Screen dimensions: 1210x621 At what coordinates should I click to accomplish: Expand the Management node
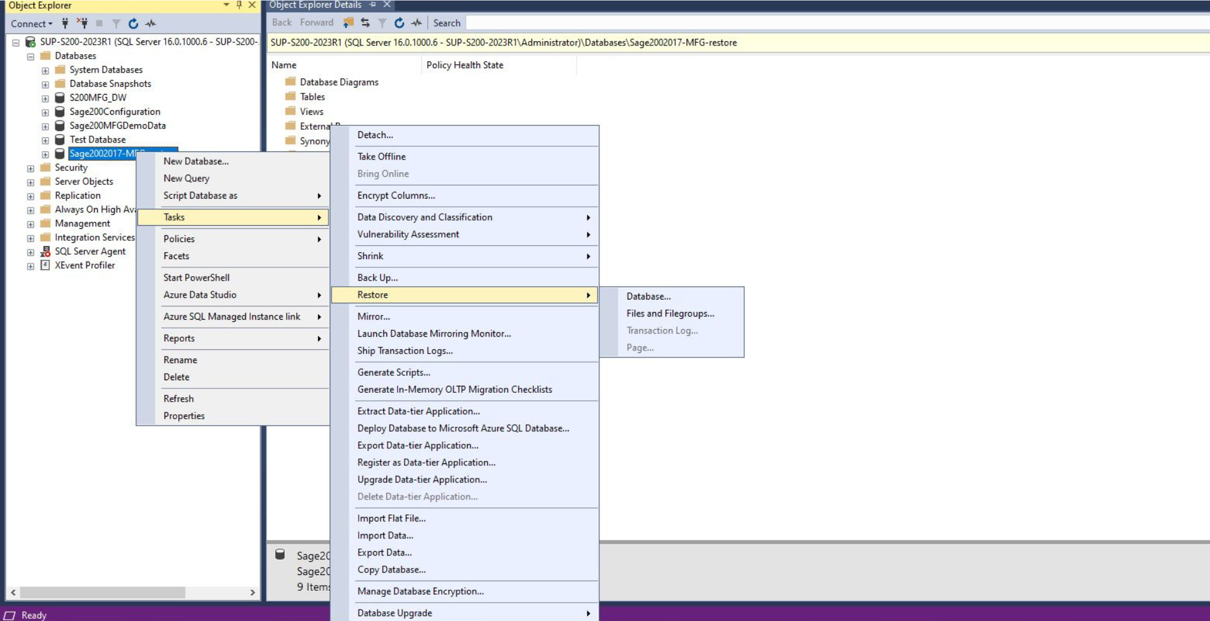tap(30, 224)
